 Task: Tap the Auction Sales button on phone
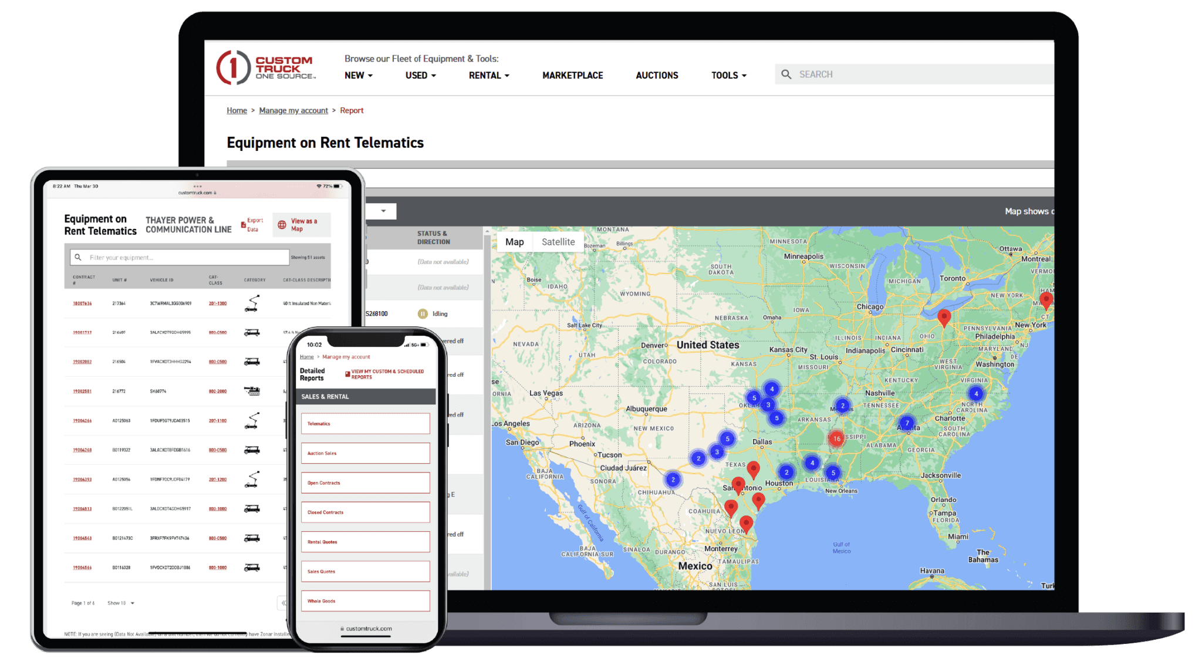(x=365, y=453)
